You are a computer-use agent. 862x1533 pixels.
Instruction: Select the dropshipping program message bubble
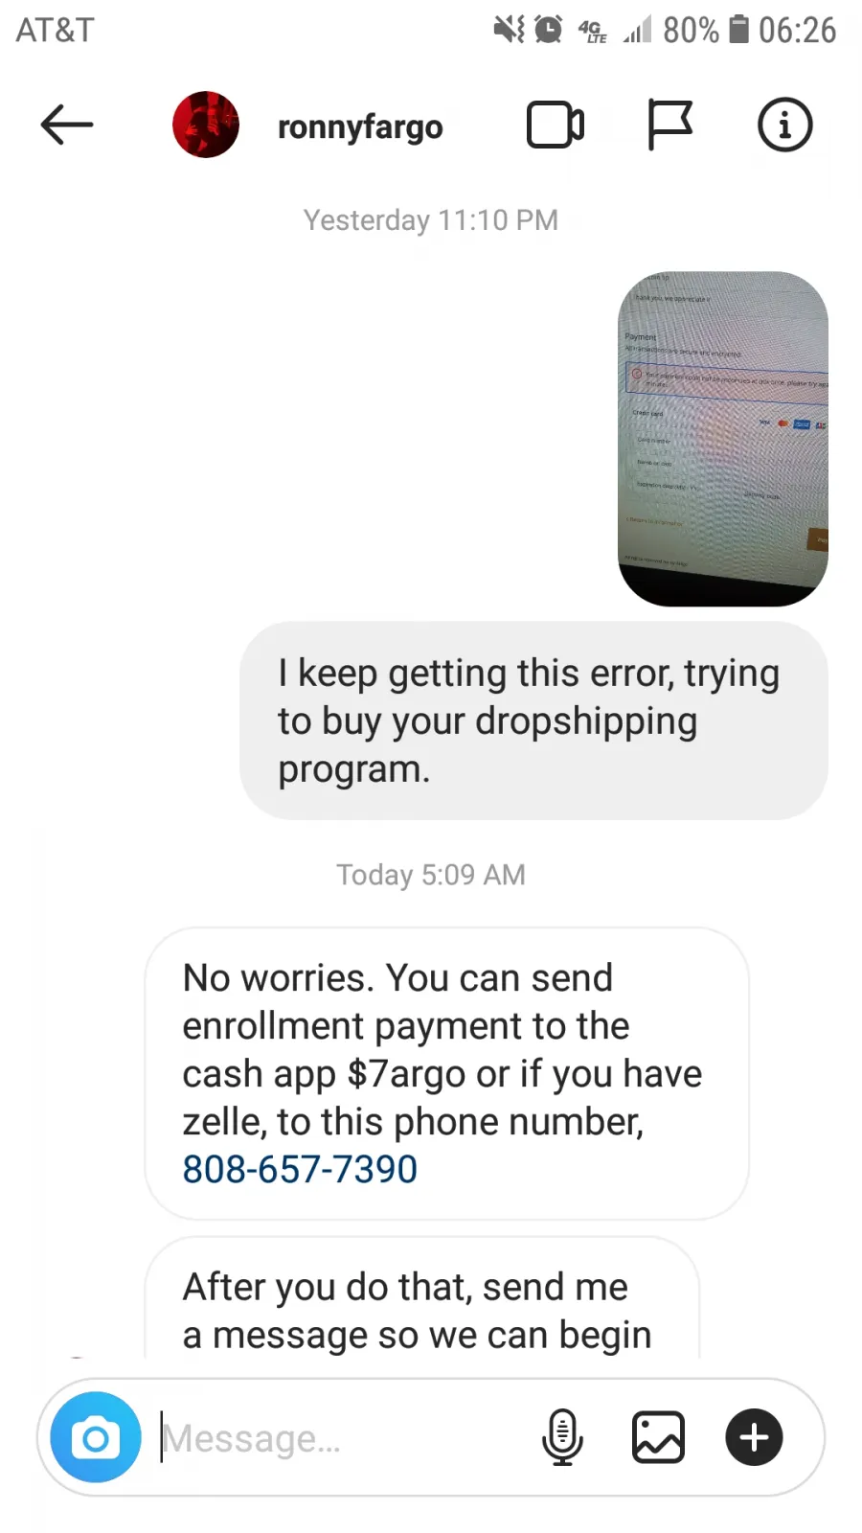(533, 721)
